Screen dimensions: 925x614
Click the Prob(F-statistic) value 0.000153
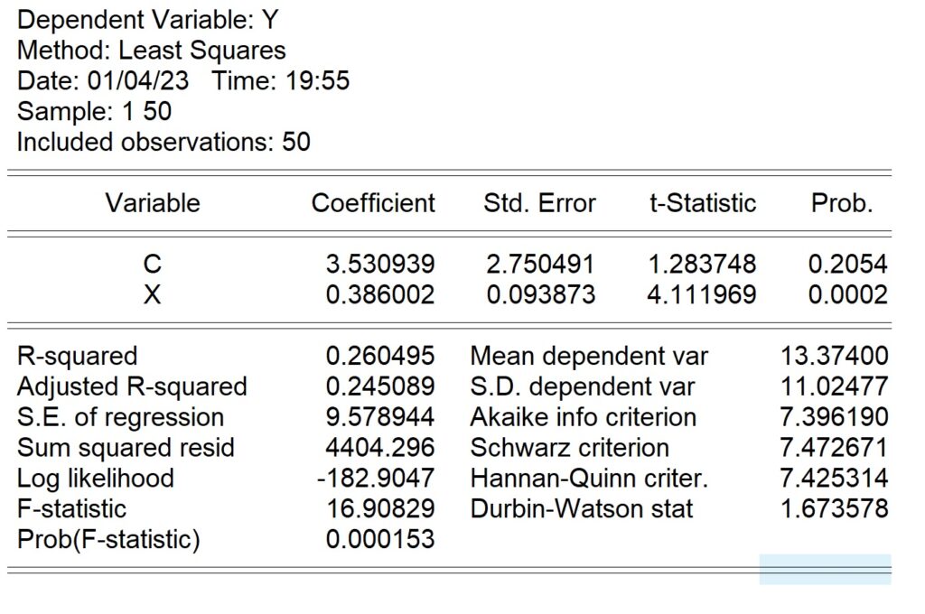(x=380, y=539)
